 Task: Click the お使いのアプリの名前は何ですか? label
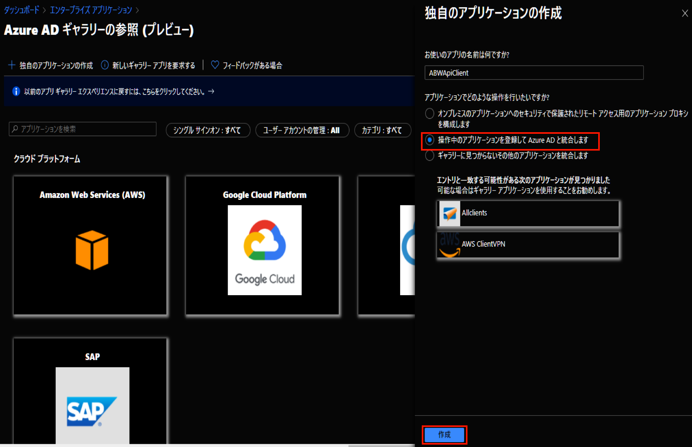click(x=467, y=55)
